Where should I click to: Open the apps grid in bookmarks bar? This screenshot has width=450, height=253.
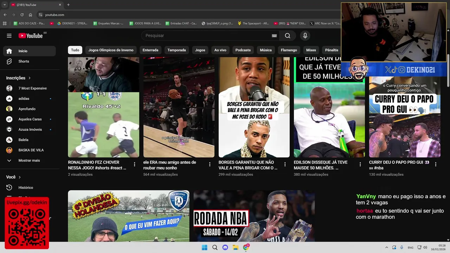[x=5, y=24]
